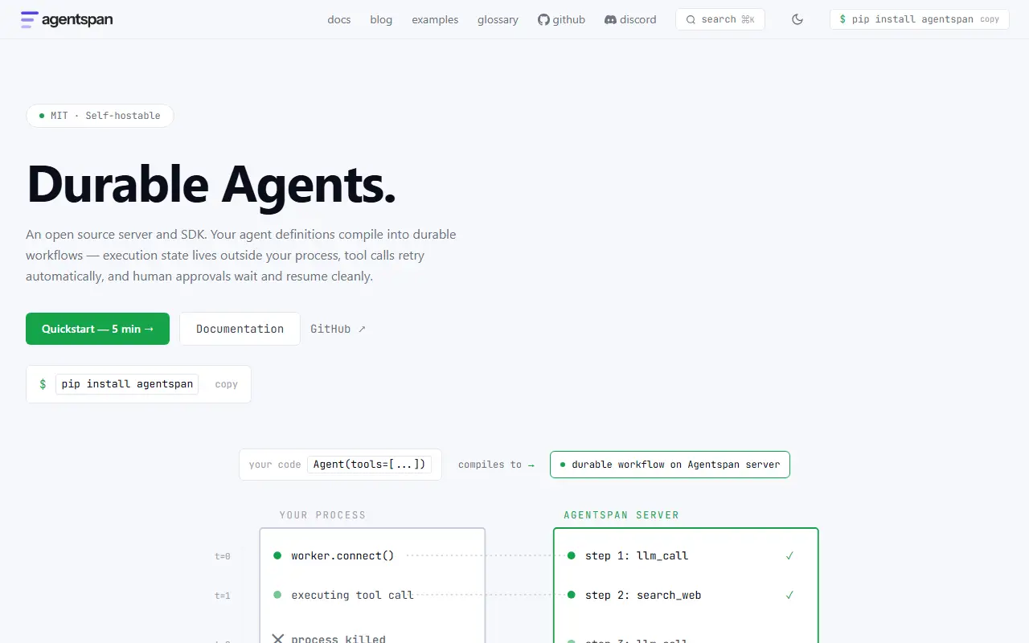Viewport: 1029px width, 643px height.
Task: Start the Quickstart — 5 min guide
Action: (97, 329)
